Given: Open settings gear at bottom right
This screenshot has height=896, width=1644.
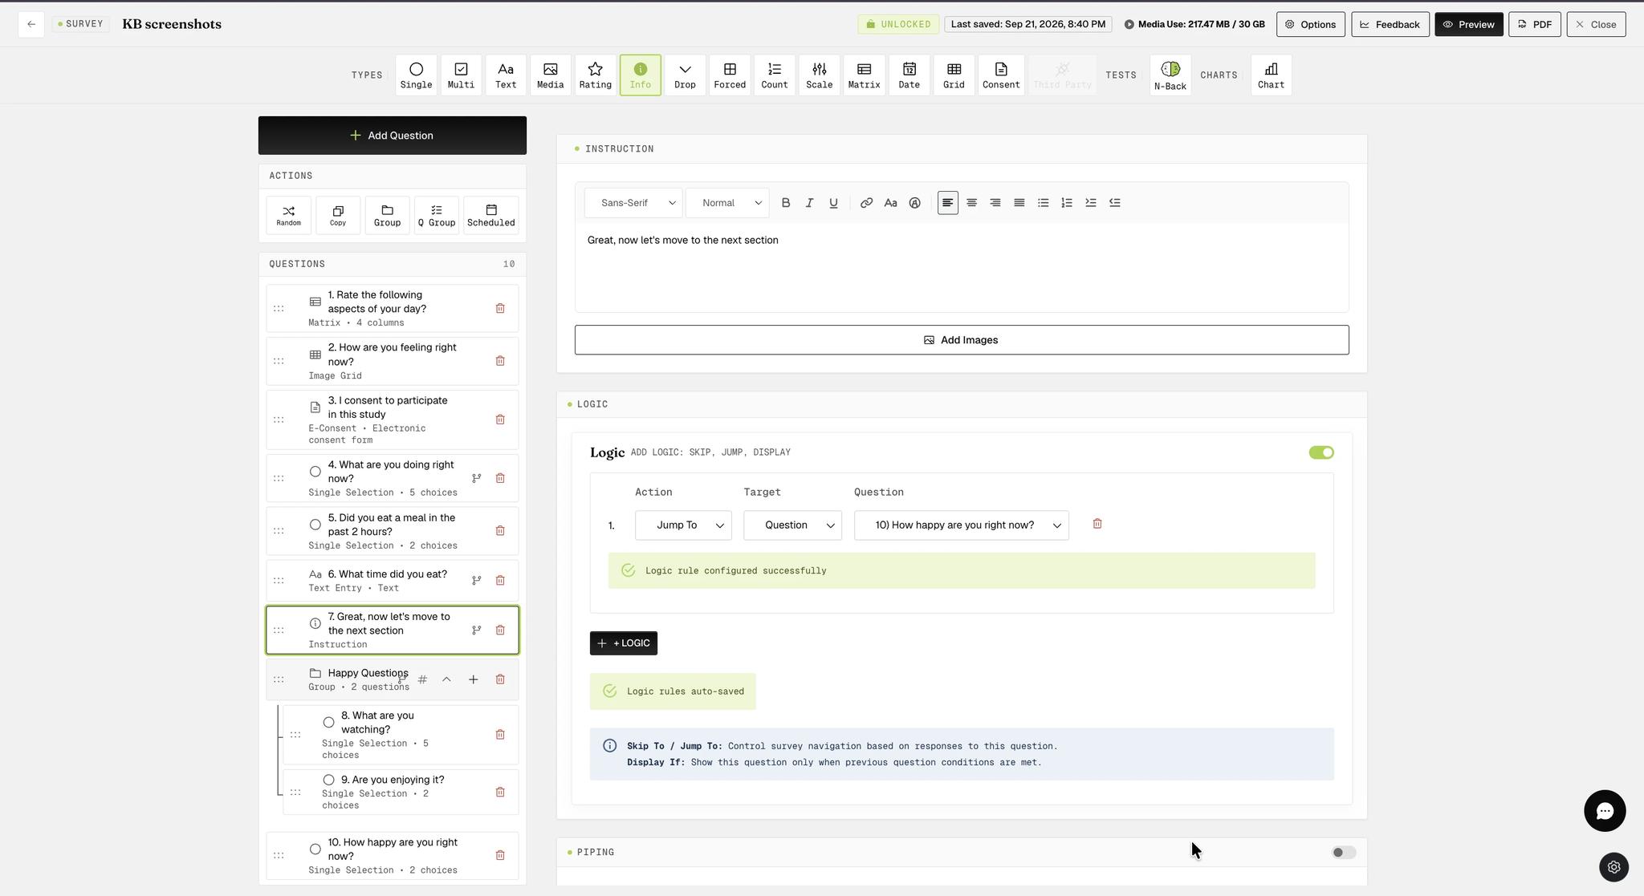Looking at the screenshot, I should pos(1613,867).
